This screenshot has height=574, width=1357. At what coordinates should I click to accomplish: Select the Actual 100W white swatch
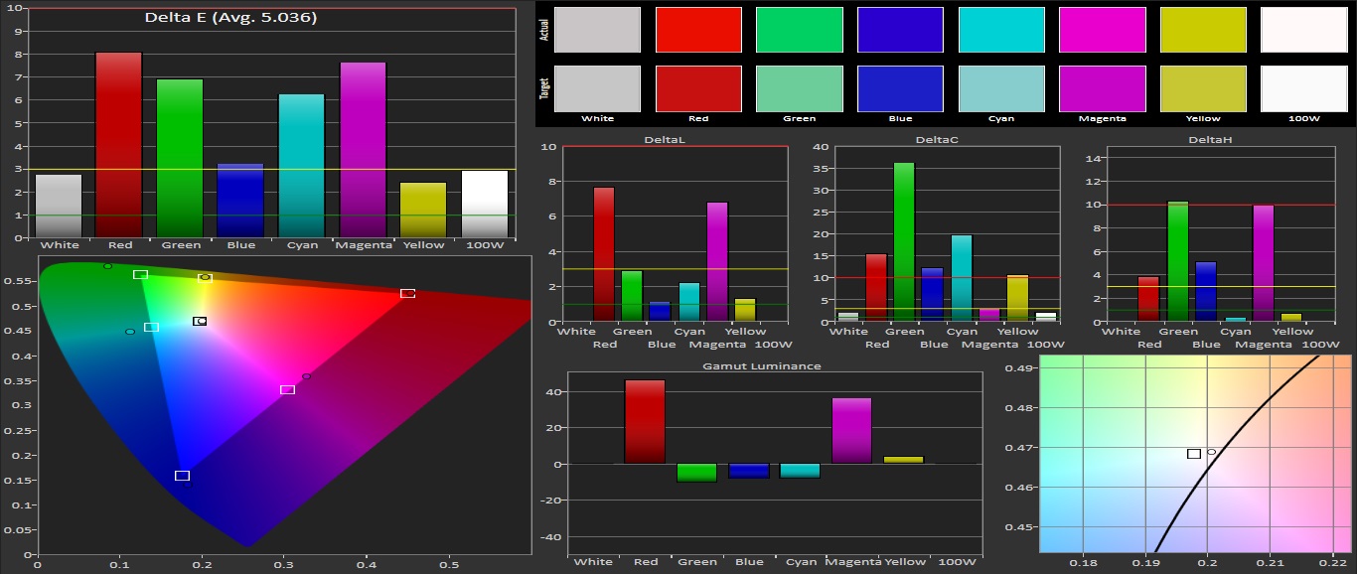tap(1303, 30)
